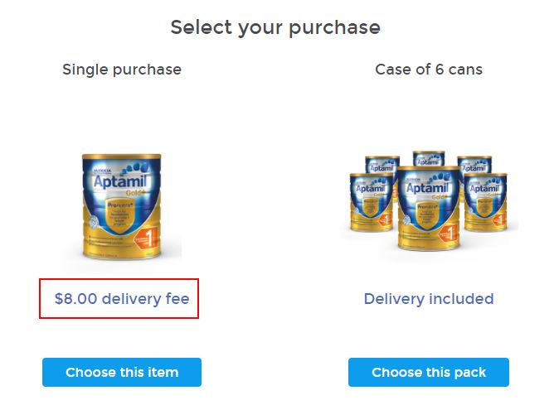The image size is (554, 405).
Task: Open the six-can case product image
Action: (x=429, y=201)
